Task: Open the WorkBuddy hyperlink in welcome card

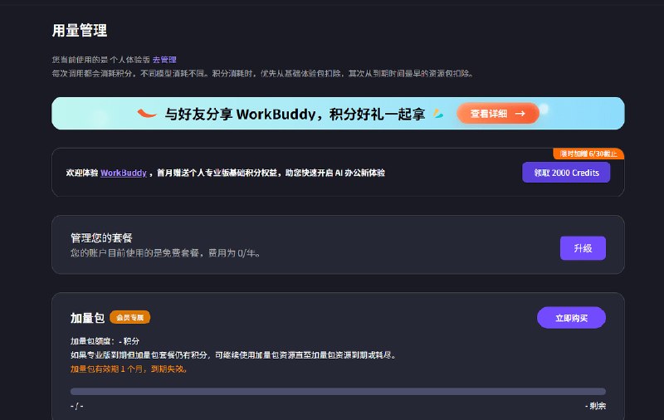Action: [123, 173]
